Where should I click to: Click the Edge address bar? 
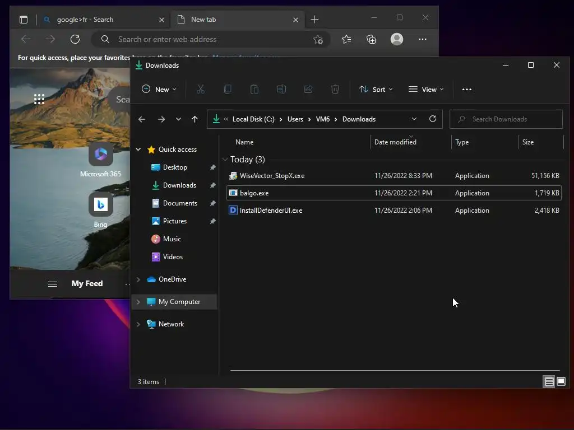[211, 40]
